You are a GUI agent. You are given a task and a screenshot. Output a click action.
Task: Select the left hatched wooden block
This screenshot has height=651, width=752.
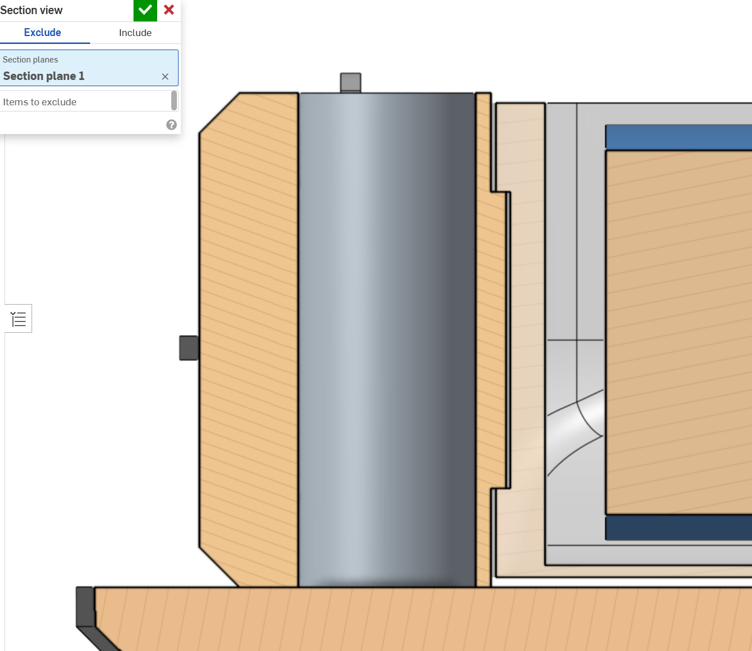[249, 338]
